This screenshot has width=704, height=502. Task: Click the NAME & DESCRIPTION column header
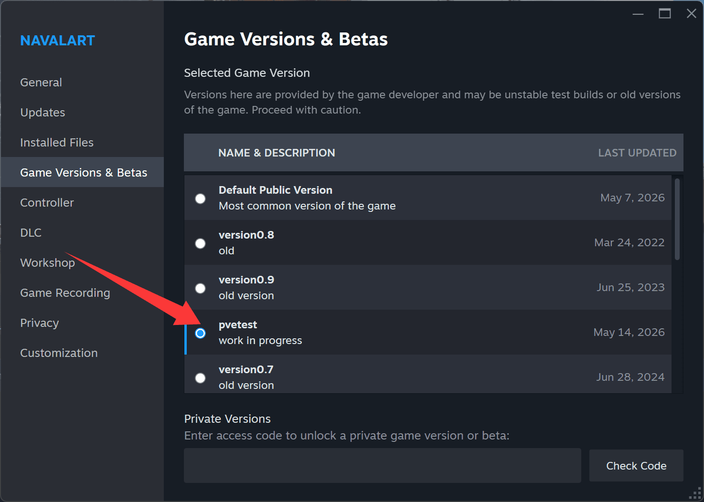coord(277,153)
